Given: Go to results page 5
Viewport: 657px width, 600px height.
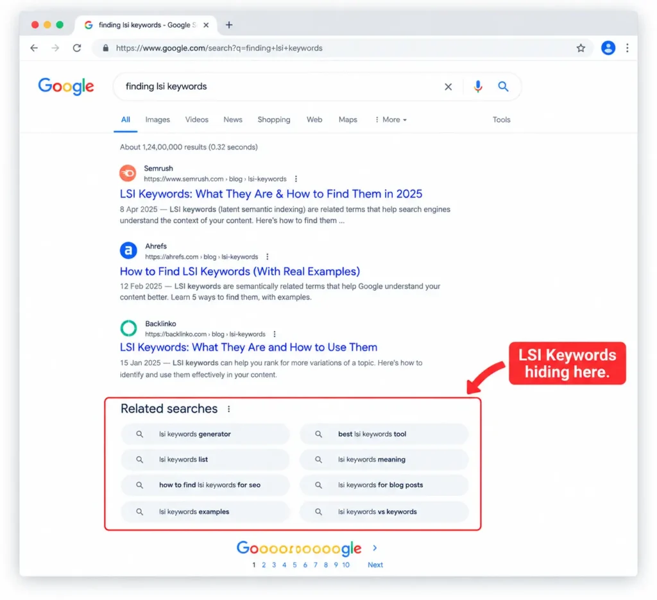Looking at the screenshot, I should coord(294,565).
